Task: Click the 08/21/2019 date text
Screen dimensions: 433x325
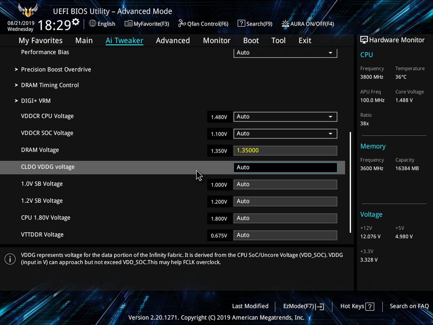Action: (x=21, y=23)
